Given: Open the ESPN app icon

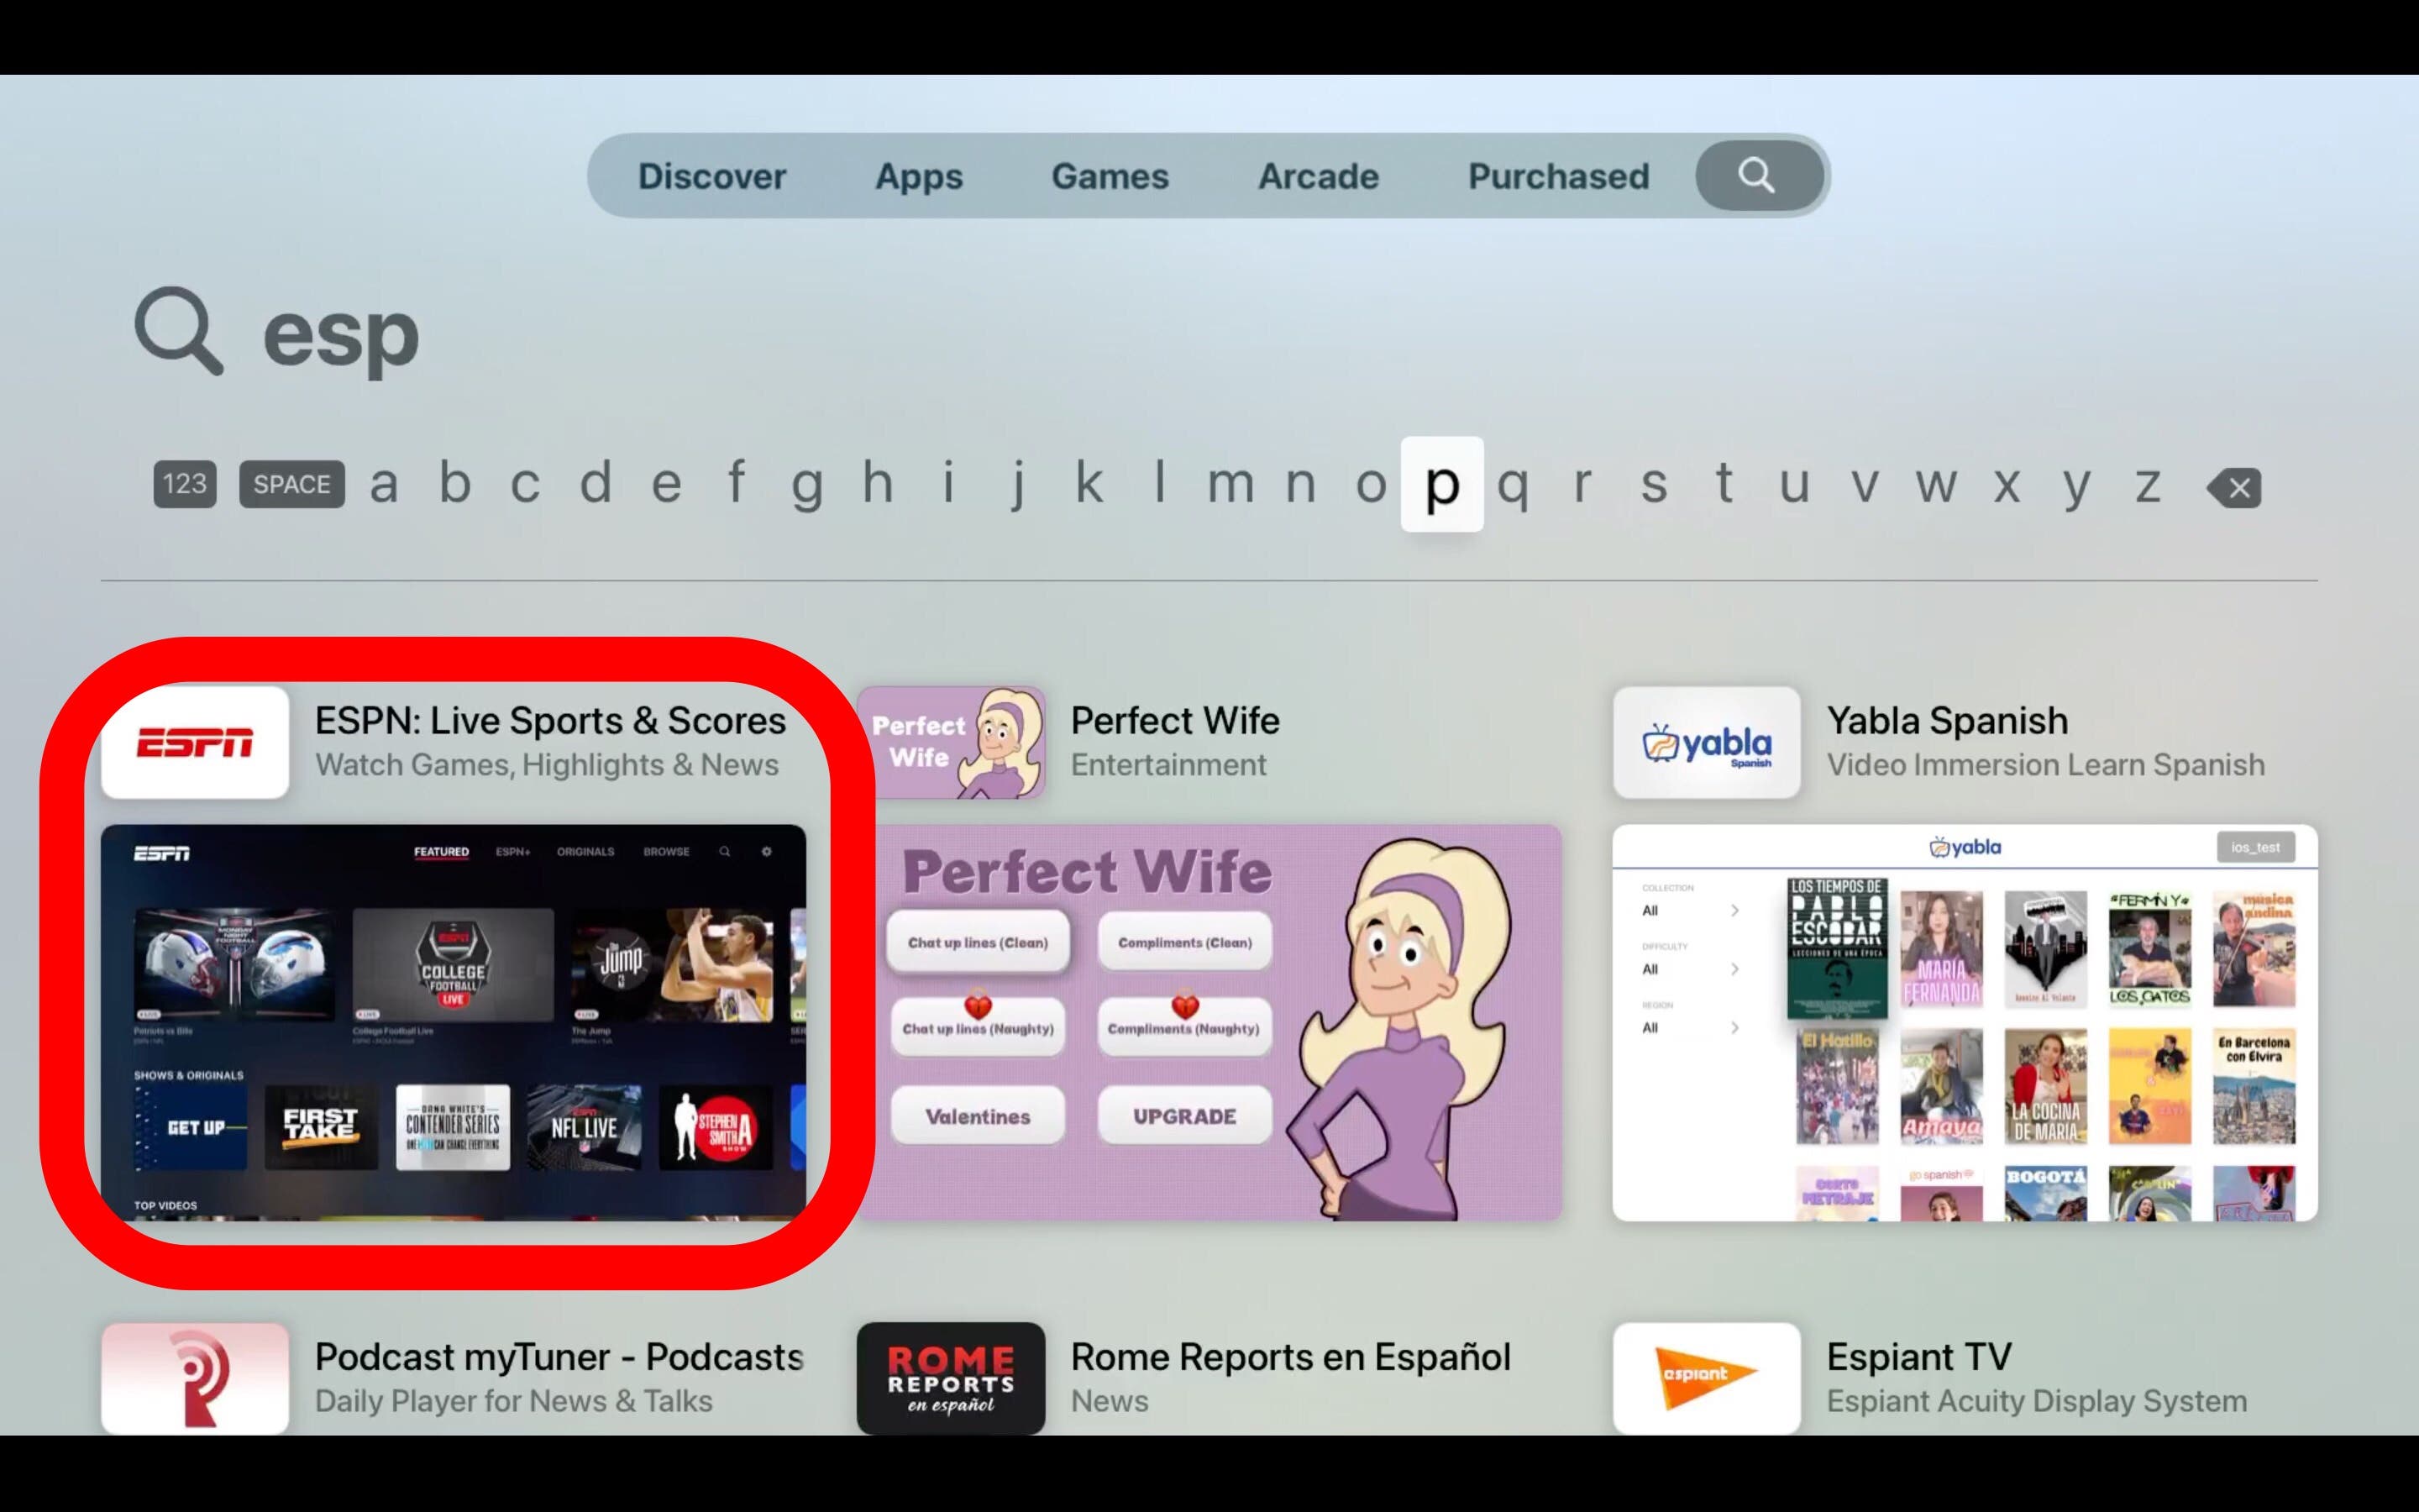Looking at the screenshot, I should [195, 742].
